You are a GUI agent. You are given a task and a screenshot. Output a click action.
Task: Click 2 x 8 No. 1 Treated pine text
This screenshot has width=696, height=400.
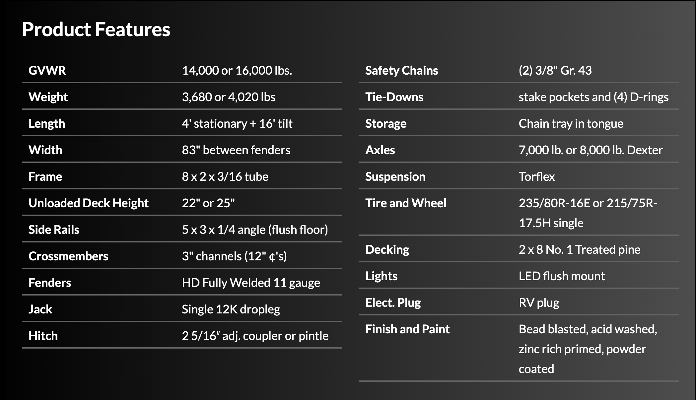[580, 249]
